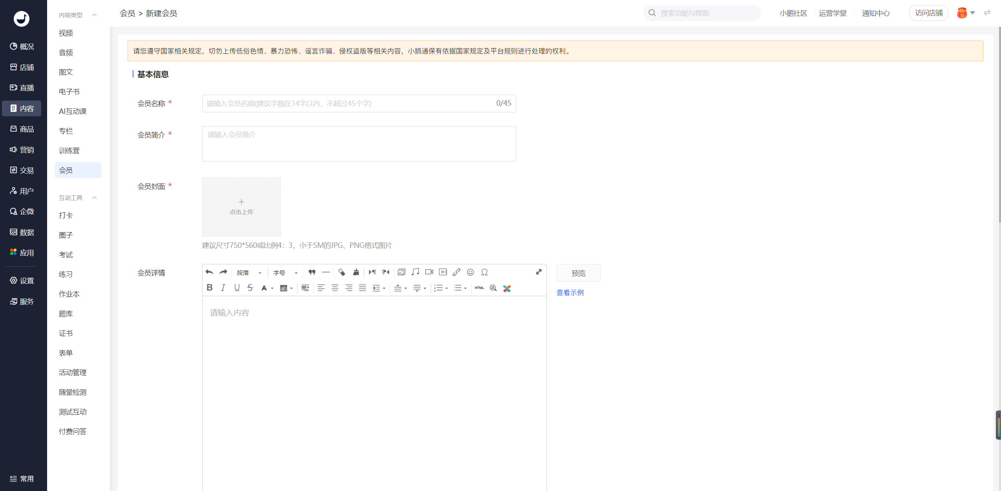Redo edit in the details editor
The height and width of the screenshot is (491, 1001).
point(223,272)
